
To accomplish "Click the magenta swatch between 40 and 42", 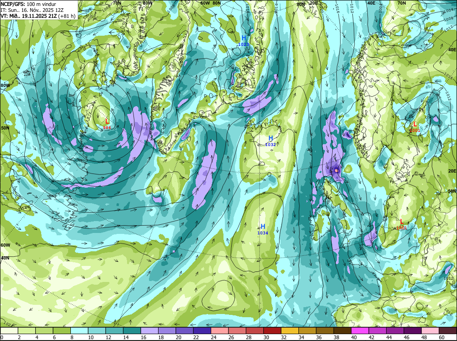I will [360, 330].
